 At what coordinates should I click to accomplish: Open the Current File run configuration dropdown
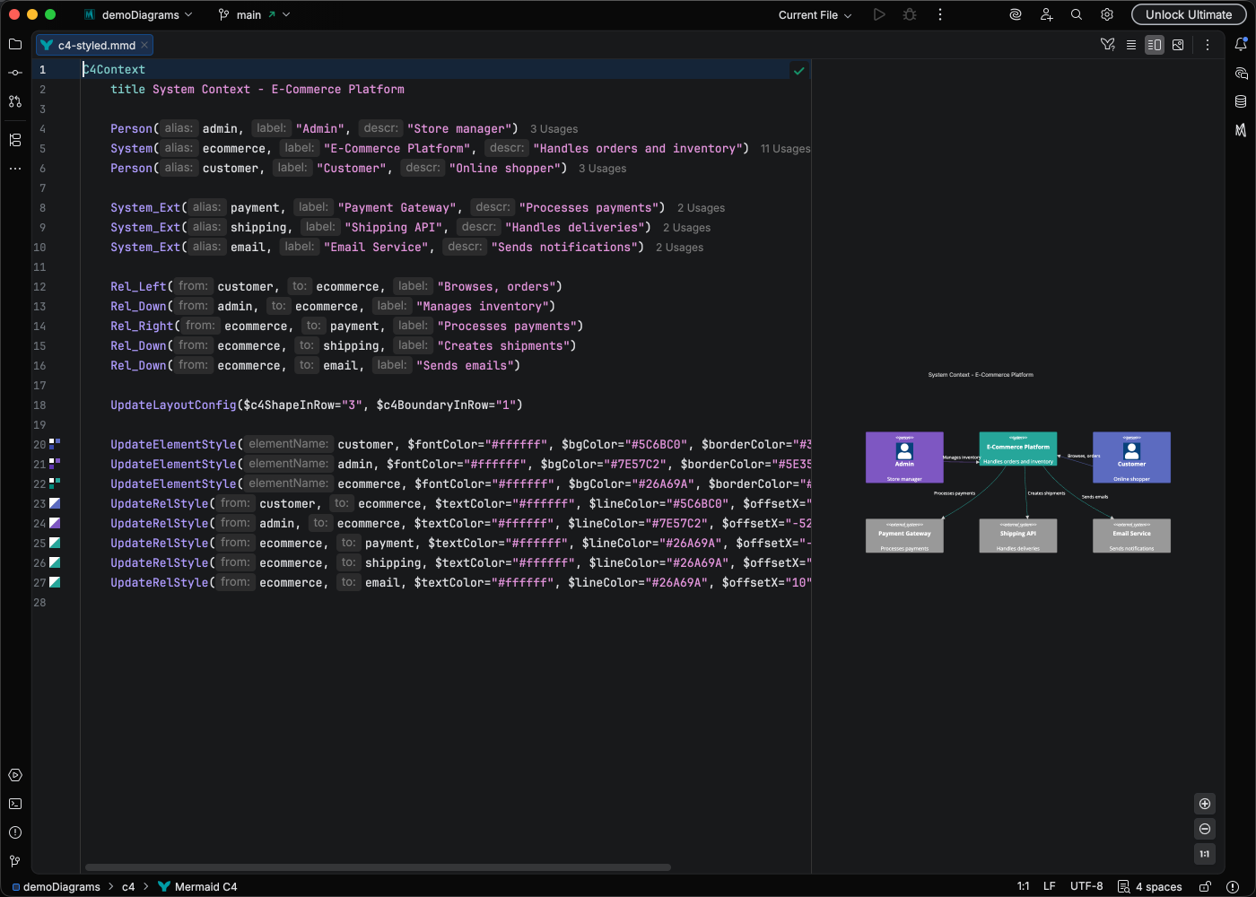tap(815, 15)
